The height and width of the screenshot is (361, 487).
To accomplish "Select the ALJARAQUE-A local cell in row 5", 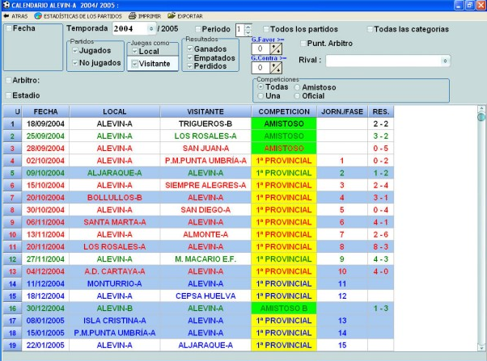I will (x=115, y=173).
